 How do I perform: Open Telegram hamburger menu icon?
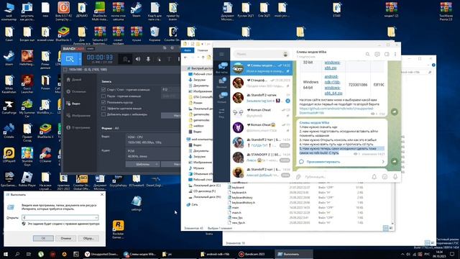click(x=221, y=55)
